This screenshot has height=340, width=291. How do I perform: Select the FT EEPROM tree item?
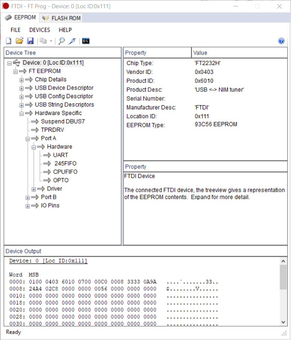coord(45,71)
